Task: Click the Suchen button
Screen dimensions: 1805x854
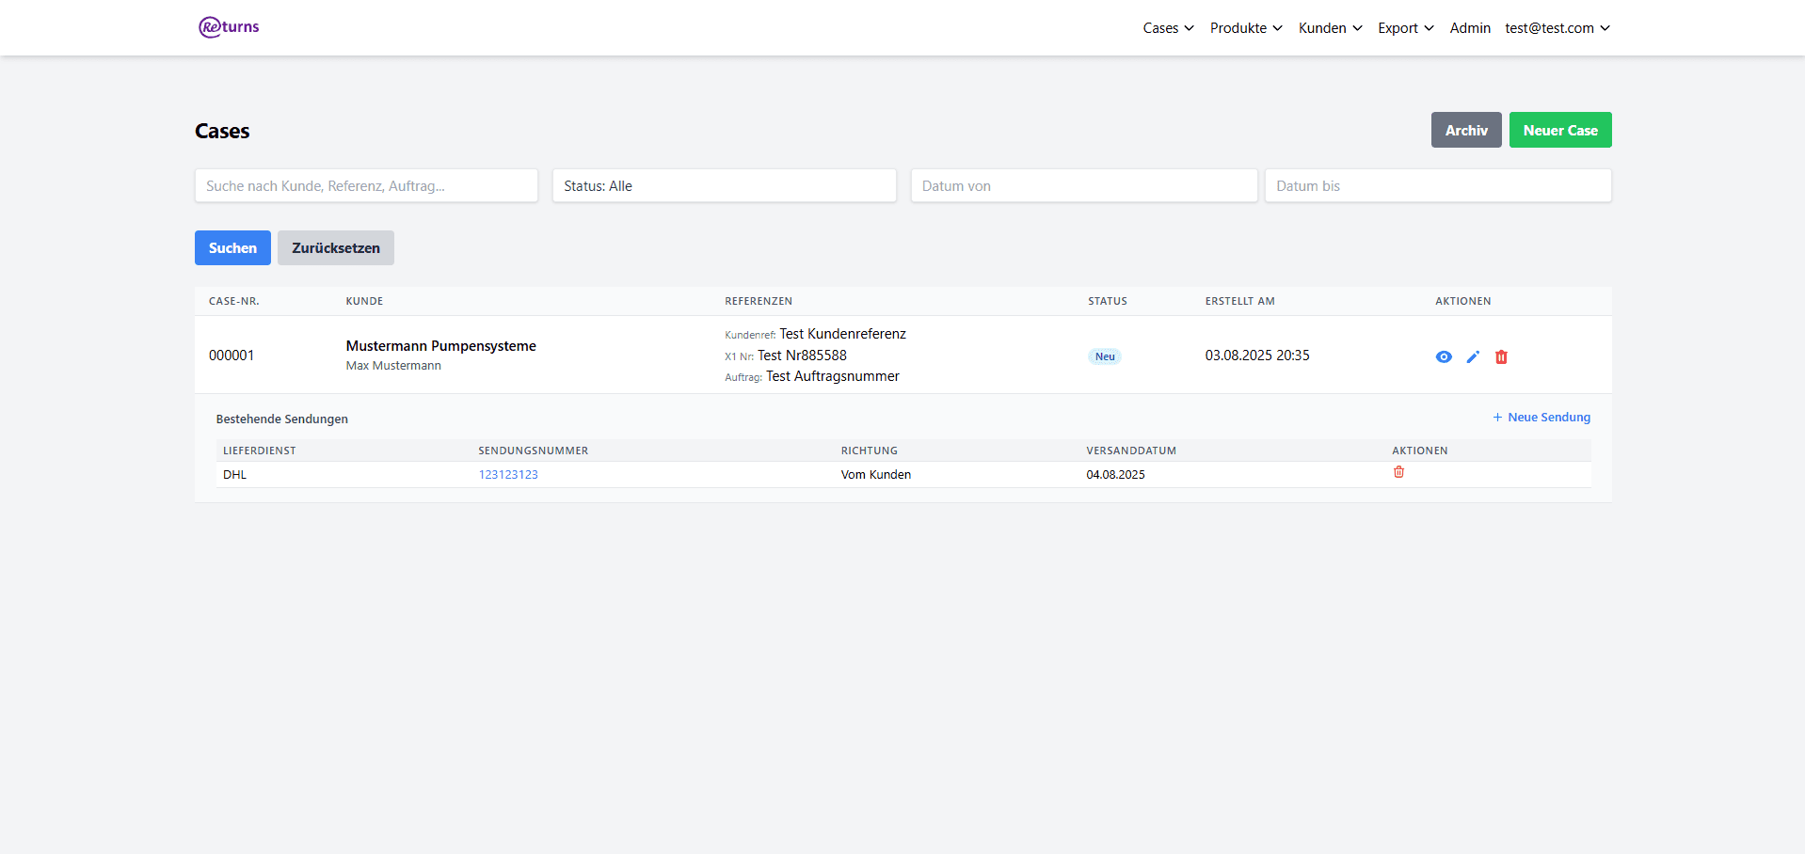Action: 232,248
